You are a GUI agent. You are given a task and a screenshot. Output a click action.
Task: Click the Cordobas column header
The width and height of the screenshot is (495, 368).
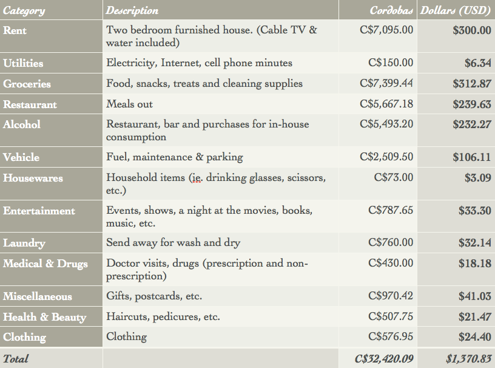tap(392, 10)
